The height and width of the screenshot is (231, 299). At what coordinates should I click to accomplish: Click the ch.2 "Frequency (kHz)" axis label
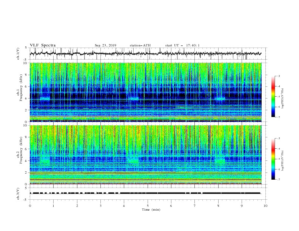21,150
